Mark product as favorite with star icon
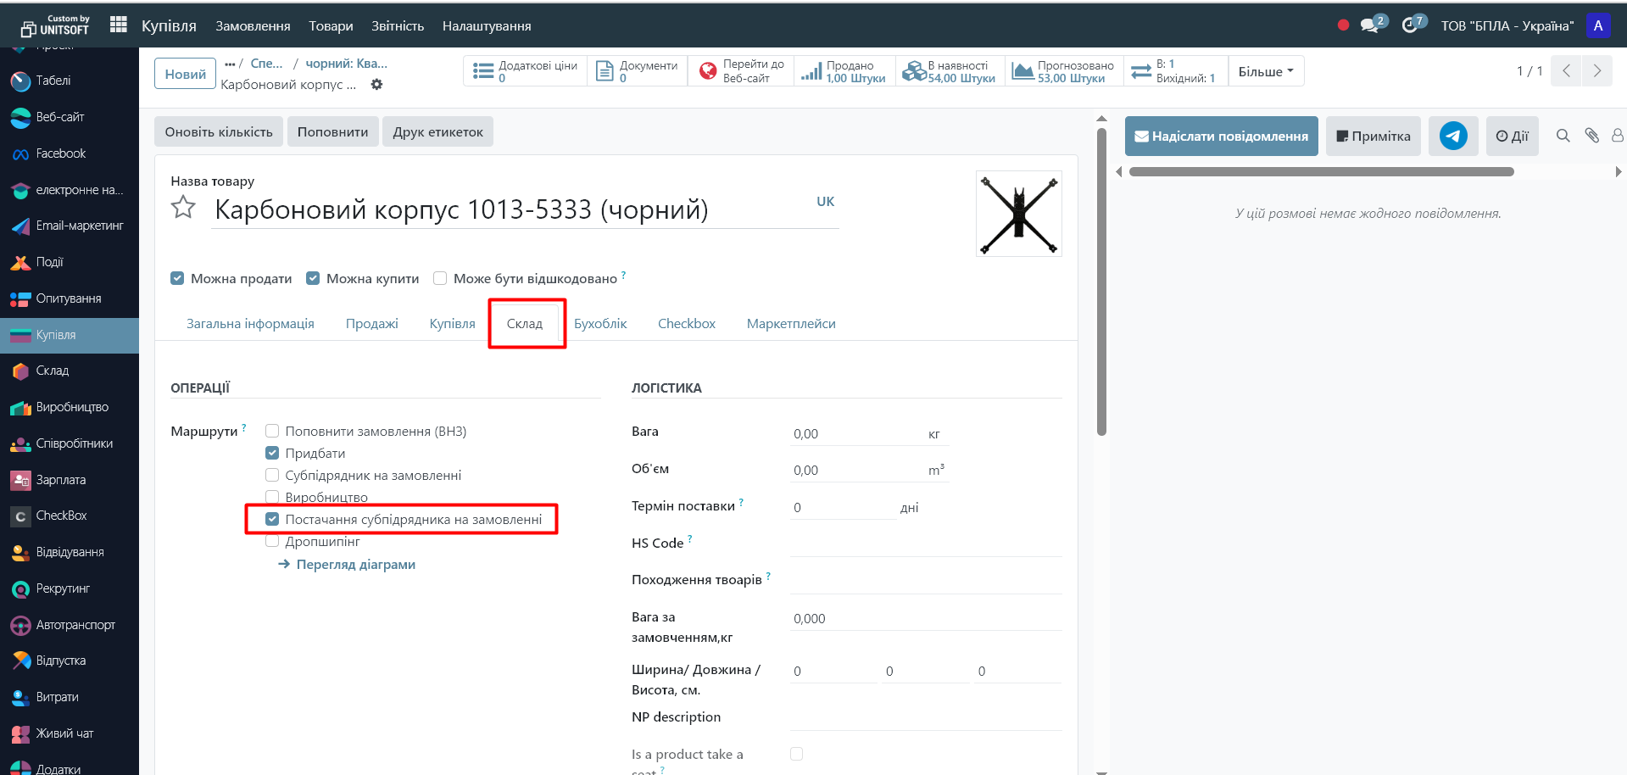Screen dimensions: 1627x775 pos(183,208)
